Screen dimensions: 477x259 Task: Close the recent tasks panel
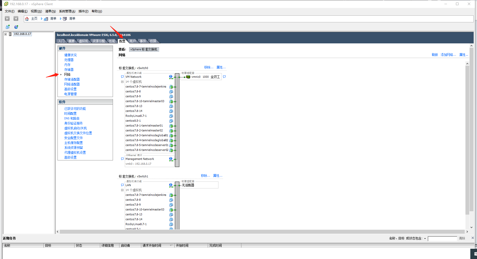(473, 238)
